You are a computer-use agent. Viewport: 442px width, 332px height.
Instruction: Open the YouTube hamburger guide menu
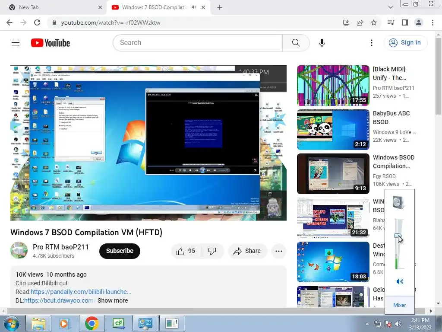click(16, 43)
